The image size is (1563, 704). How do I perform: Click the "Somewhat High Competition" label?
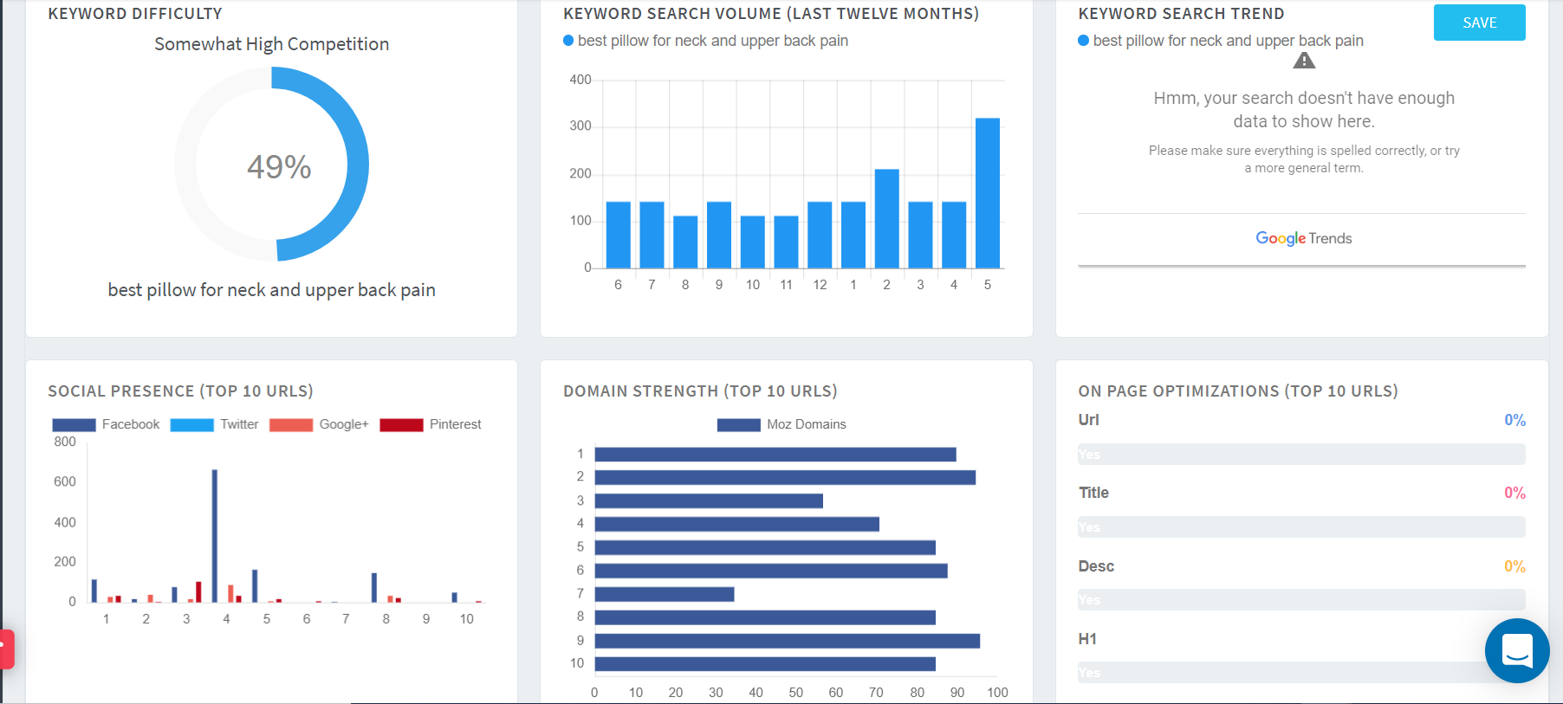tap(271, 44)
